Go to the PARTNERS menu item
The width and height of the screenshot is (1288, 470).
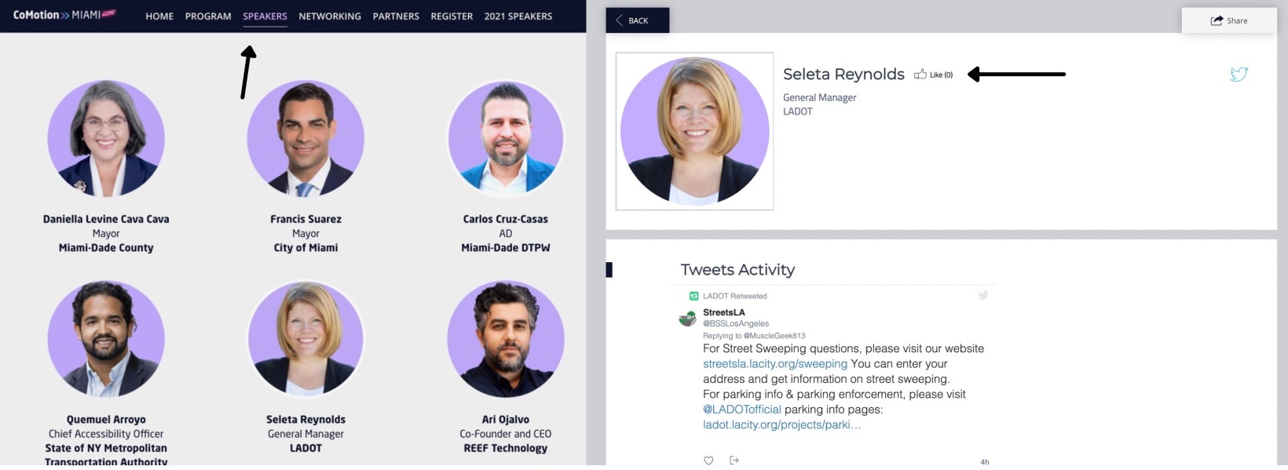click(x=396, y=16)
